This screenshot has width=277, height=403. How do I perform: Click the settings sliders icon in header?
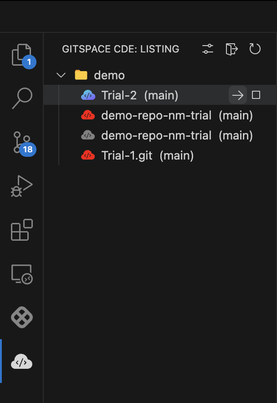[208, 49]
